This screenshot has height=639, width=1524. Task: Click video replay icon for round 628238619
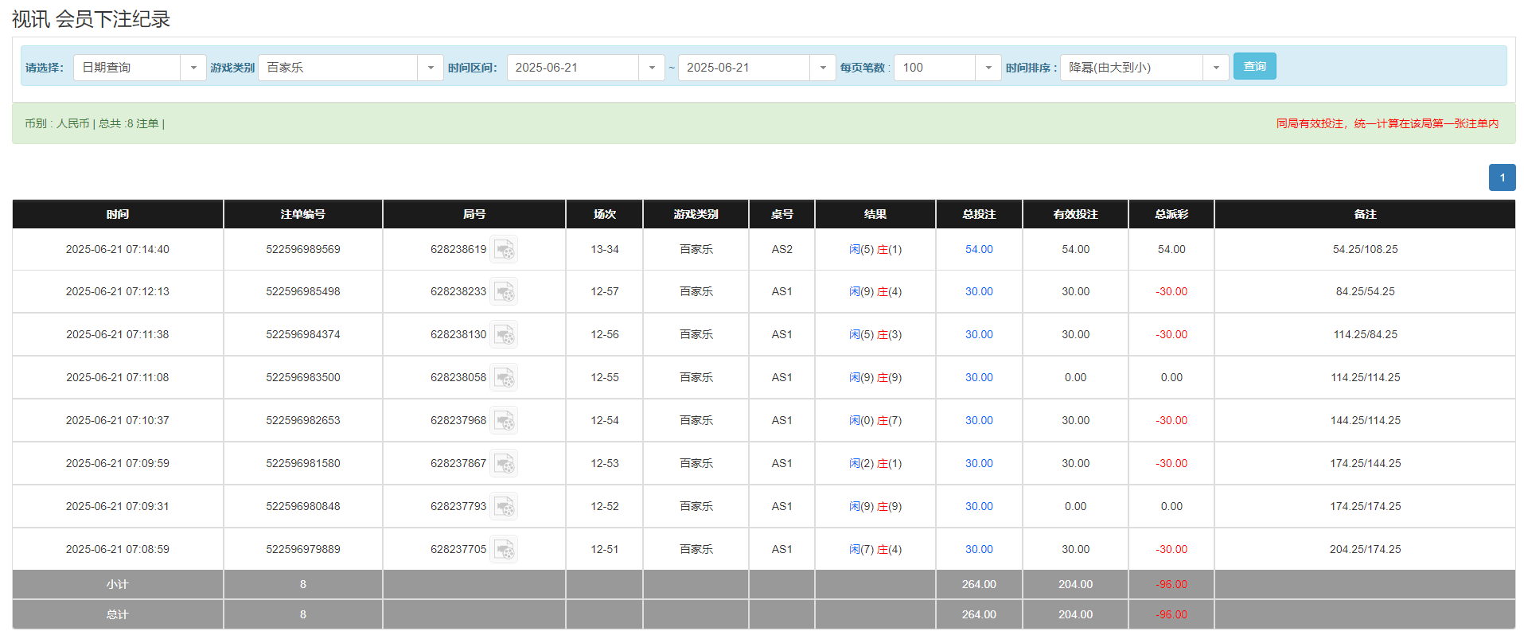(x=504, y=250)
